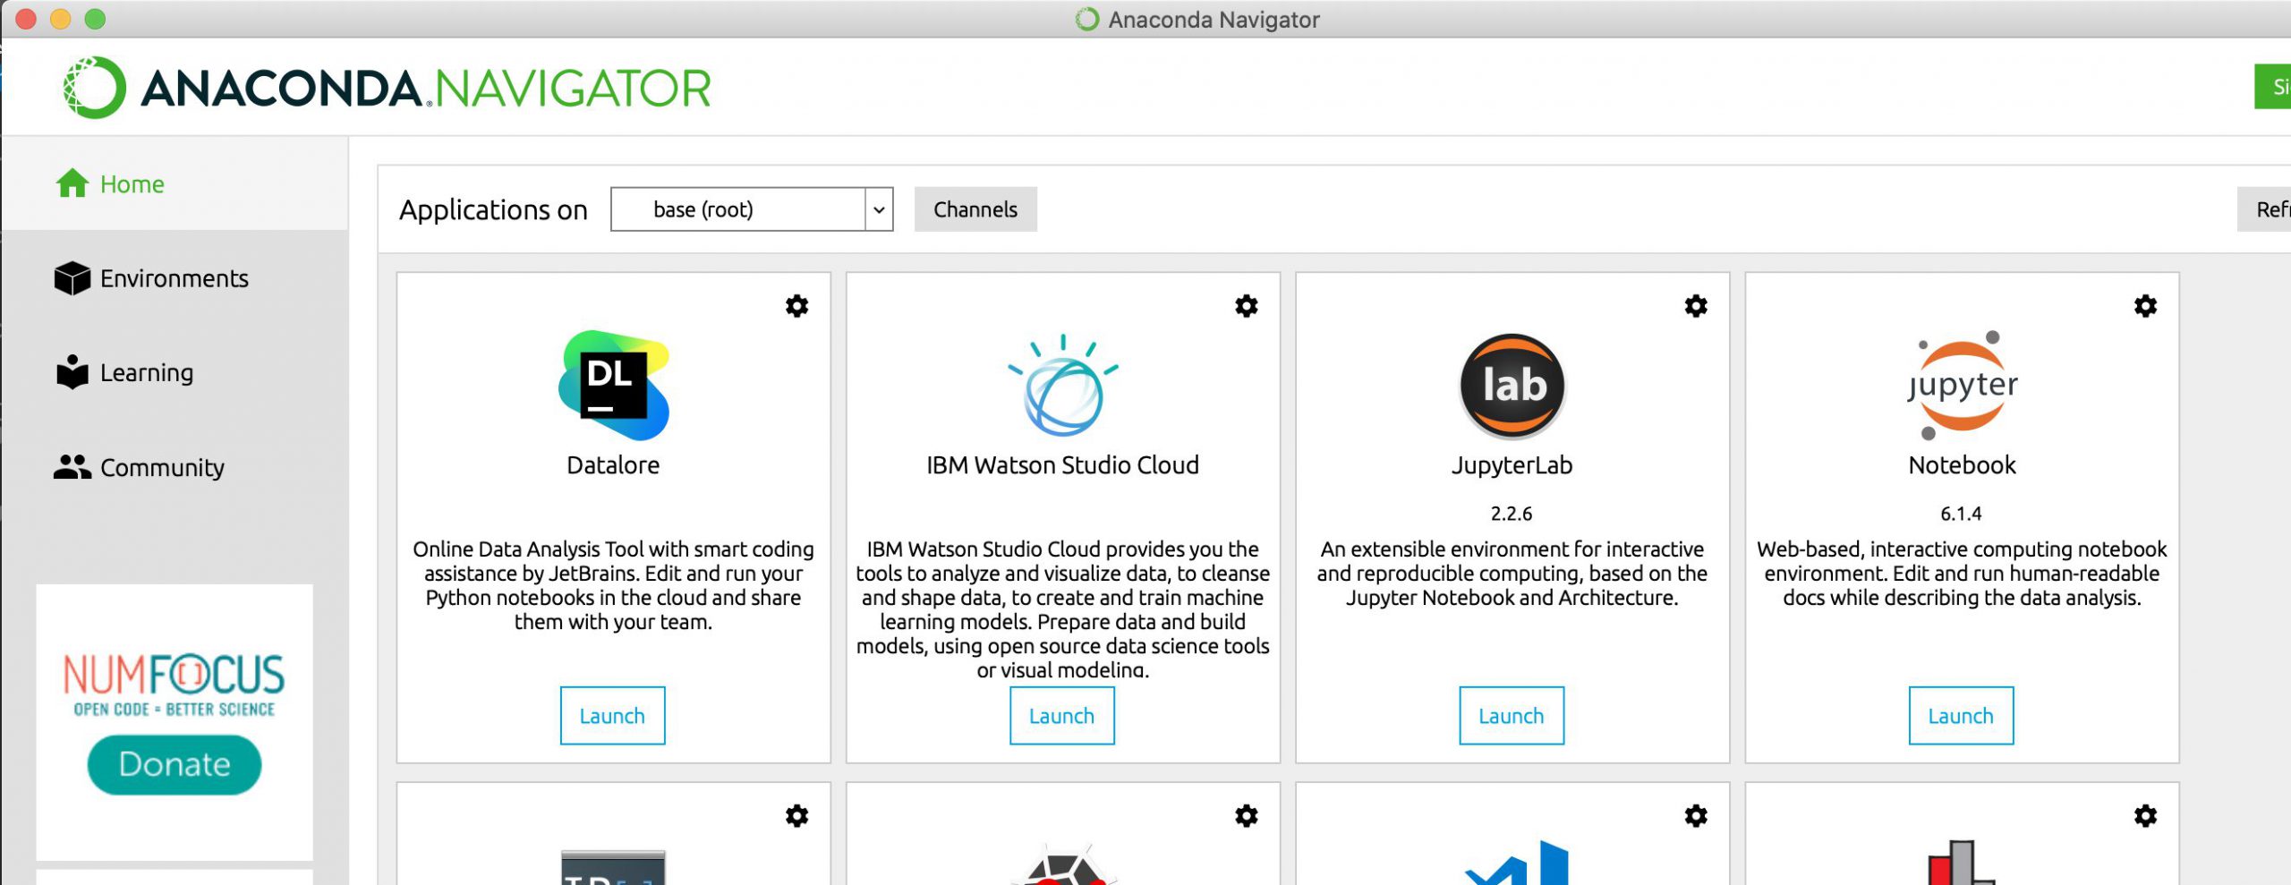Switch to the Environments tab
Screen dimensions: 2291x885
point(175,278)
